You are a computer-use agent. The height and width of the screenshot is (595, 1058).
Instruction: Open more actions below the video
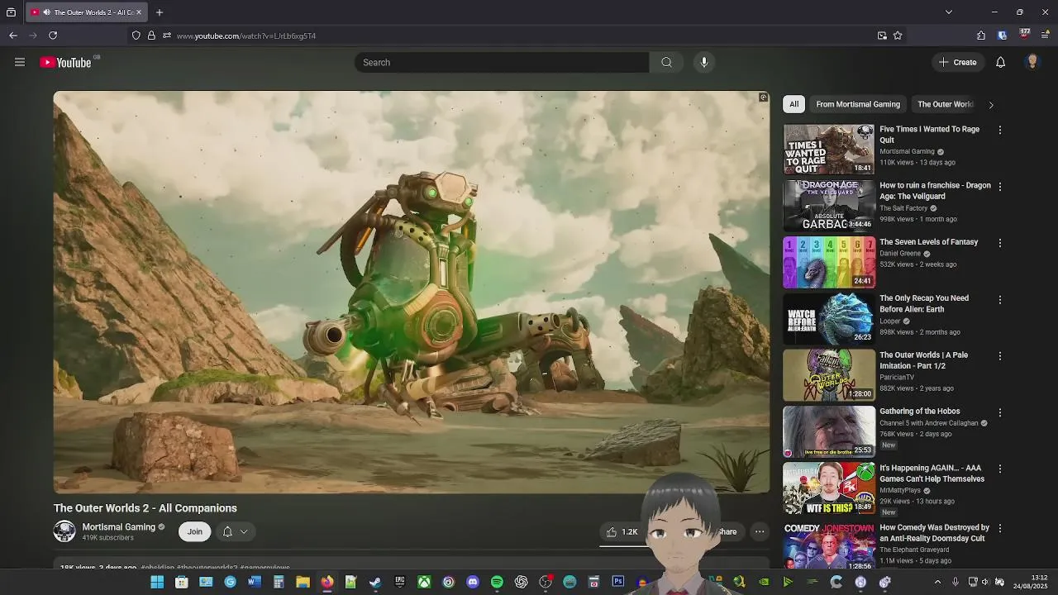pos(760,531)
